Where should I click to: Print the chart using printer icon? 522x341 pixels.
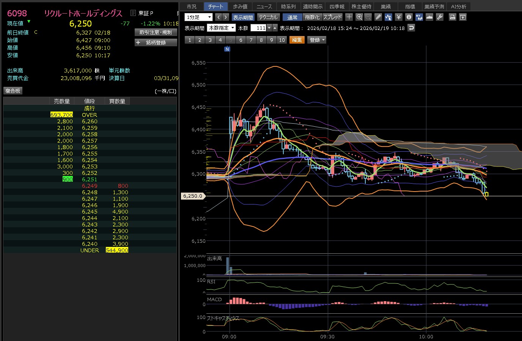click(x=452, y=17)
